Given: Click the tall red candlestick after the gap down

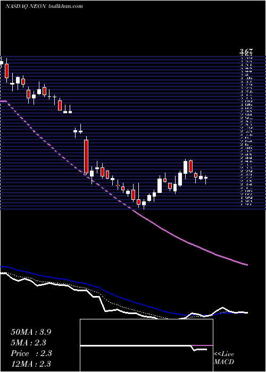Looking at the screenshot, I should [x=86, y=156].
